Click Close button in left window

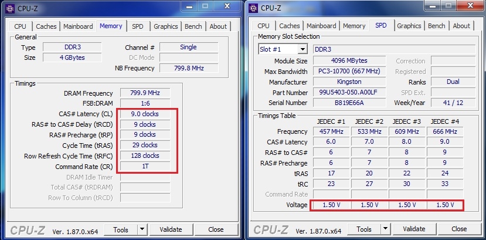coord(216,229)
